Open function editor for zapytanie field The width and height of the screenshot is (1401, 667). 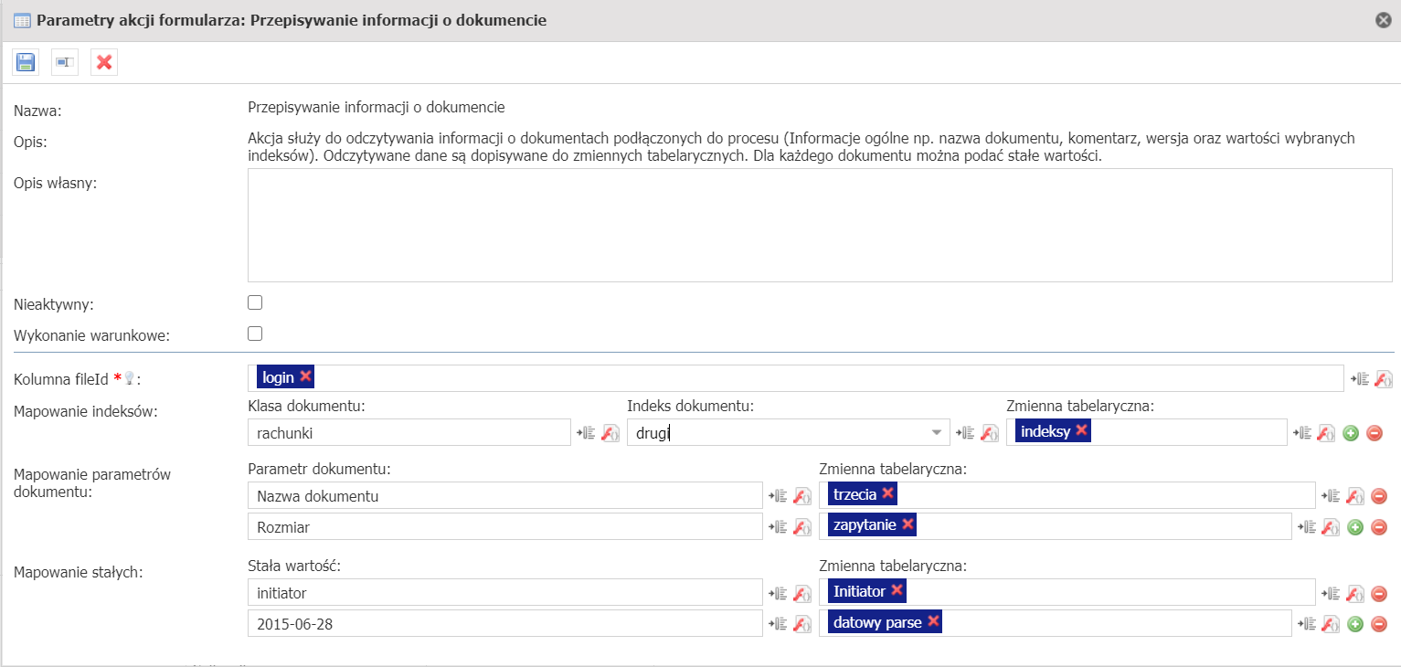click(1332, 526)
